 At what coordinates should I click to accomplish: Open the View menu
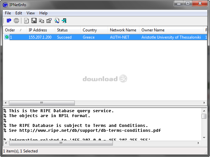(31, 13)
